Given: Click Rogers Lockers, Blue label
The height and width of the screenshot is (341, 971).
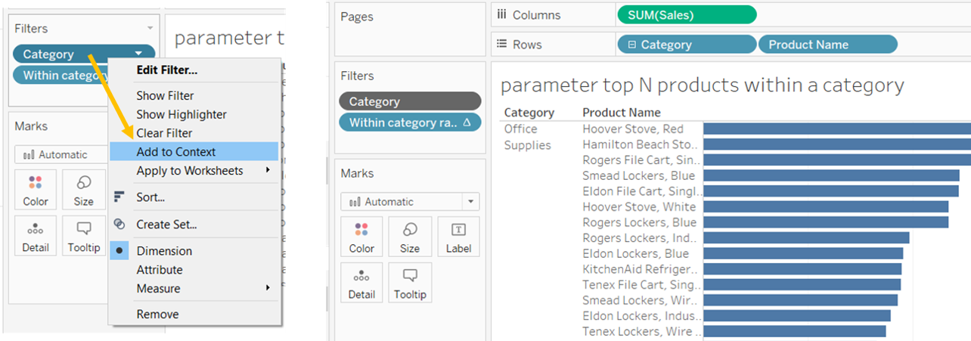Looking at the screenshot, I should coord(640,222).
